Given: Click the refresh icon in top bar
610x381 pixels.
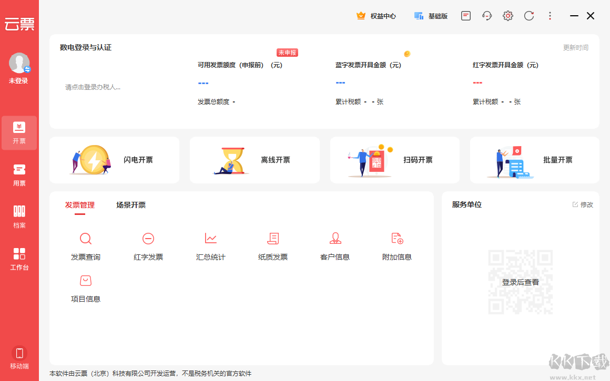Looking at the screenshot, I should click(528, 16).
